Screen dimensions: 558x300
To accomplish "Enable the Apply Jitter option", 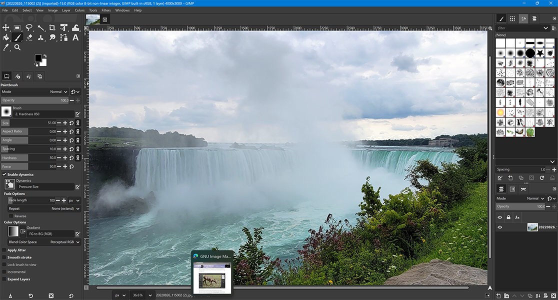I will pos(4,250).
